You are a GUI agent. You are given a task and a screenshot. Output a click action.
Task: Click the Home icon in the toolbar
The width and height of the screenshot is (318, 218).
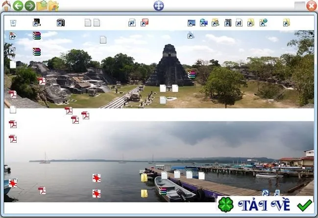(6, 6)
